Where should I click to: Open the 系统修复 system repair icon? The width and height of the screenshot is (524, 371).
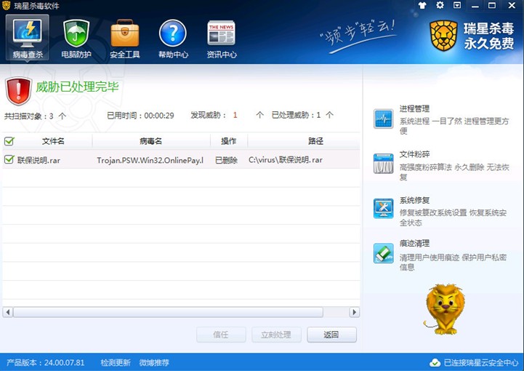pos(383,208)
